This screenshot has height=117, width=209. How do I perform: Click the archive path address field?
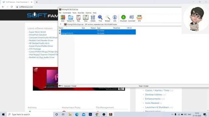click(x=123, y=24)
